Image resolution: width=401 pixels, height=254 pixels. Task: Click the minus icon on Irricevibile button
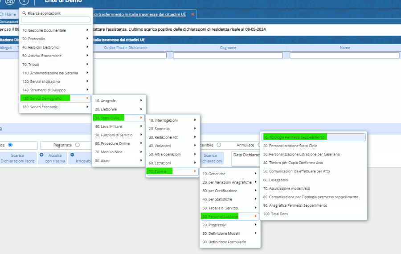pos(72,155)
